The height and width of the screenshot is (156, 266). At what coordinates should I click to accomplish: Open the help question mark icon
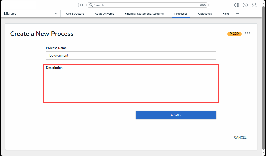pos(245,5)
